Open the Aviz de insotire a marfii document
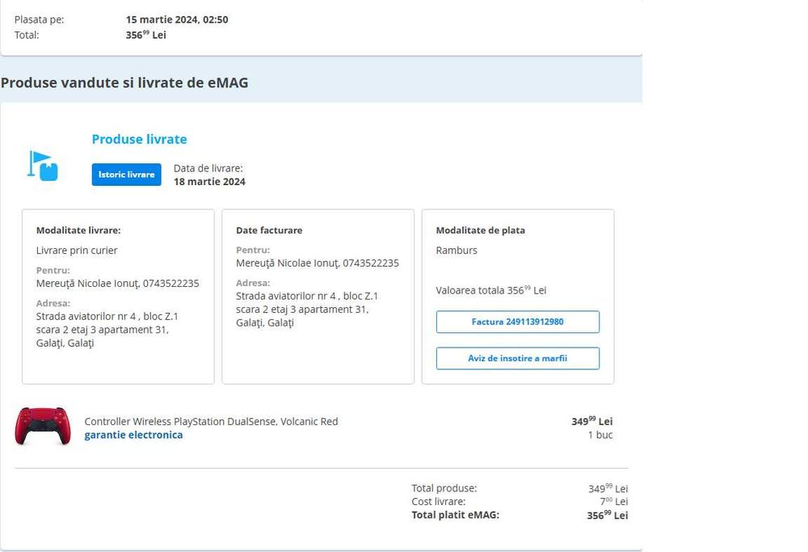 (517, 358)
